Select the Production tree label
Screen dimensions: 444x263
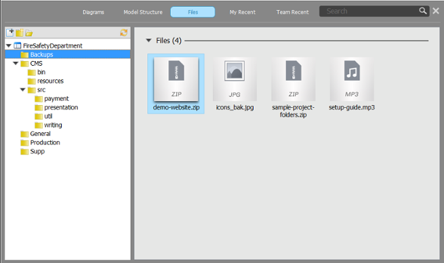(45, 142)
